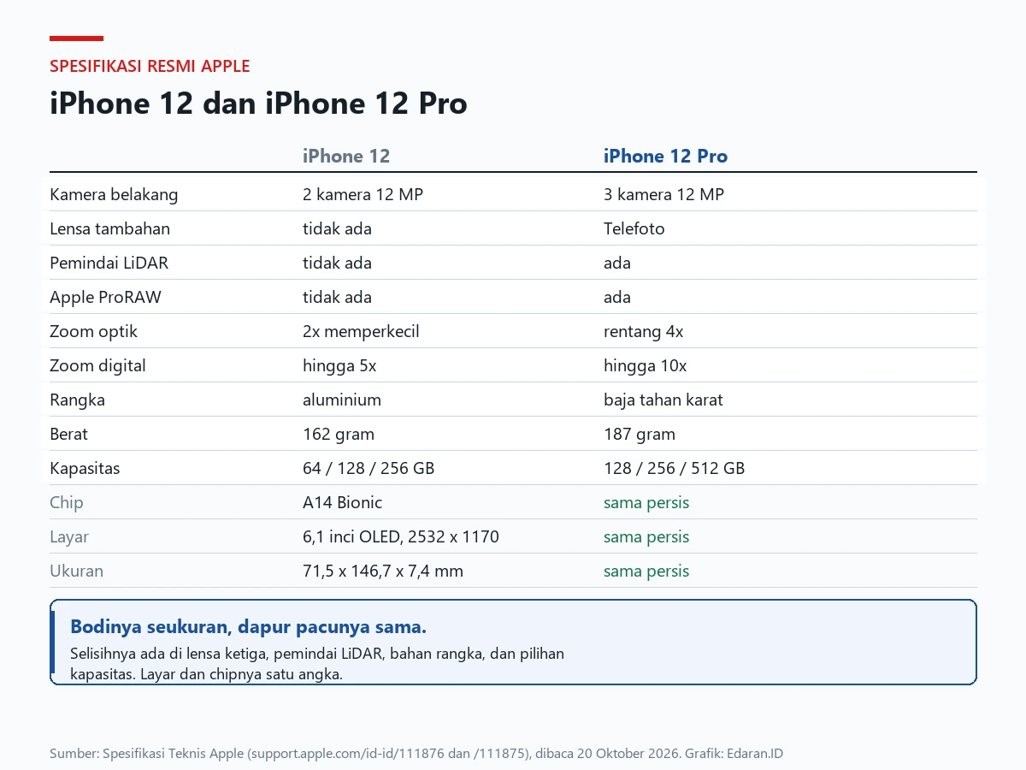Select the 'Lensa tambahan' row label
This screenshot has width=1026, height=770.
pyautogui.click(x=109, y=228)
